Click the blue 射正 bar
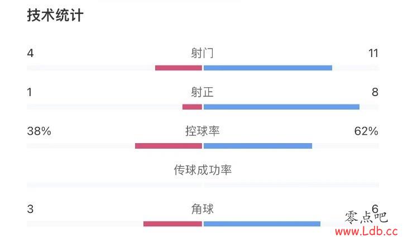Image resolution: width=403 pixels, height=237 pixels. (x=281, y=107)
